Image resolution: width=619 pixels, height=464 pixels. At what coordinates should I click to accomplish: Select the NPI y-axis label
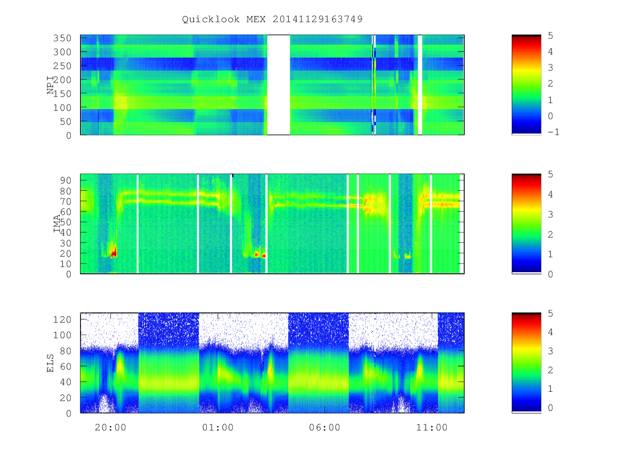(x=51, y=85)
